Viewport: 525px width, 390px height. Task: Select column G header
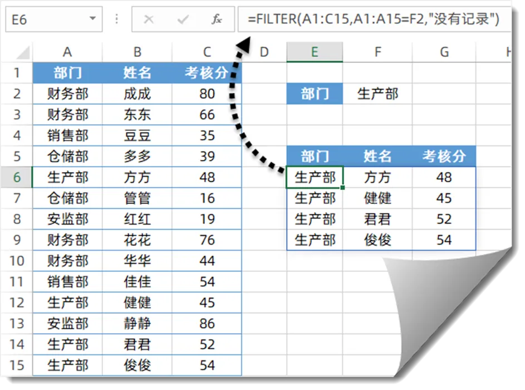pos(444,52)
